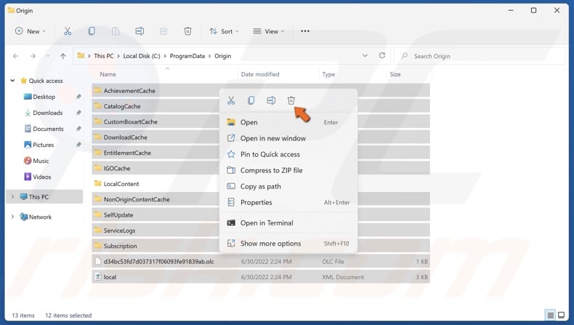
Task: Expand the This PC tree node
Action: click(x=12, y=197)
